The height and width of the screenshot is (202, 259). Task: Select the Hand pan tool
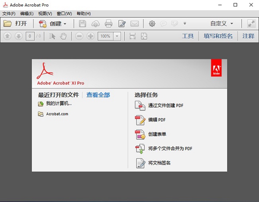pos(63,36)
